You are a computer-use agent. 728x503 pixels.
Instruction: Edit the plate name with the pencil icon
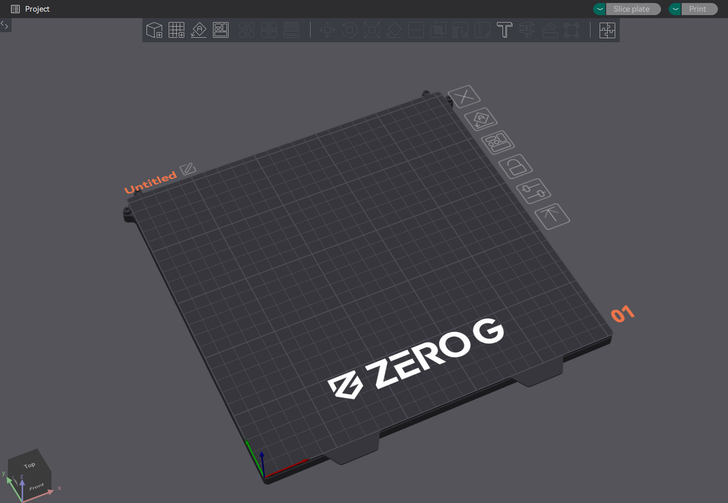click(188, 169)
